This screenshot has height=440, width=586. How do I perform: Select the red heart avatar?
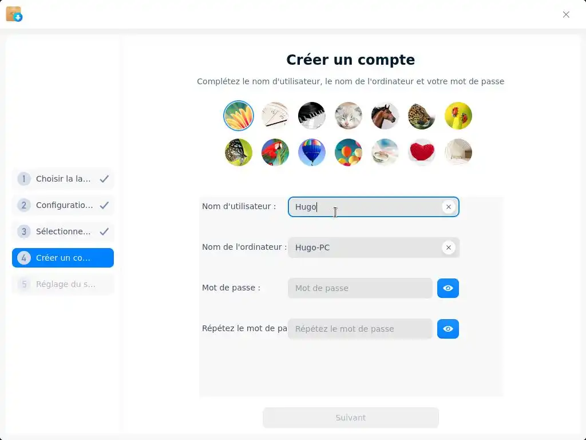pyautogui.click(x=422, y=152)
